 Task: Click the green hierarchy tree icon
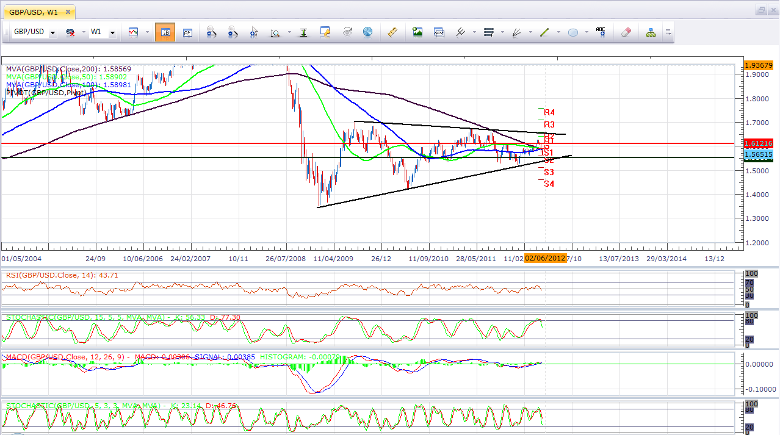click(x=651, y=32)
